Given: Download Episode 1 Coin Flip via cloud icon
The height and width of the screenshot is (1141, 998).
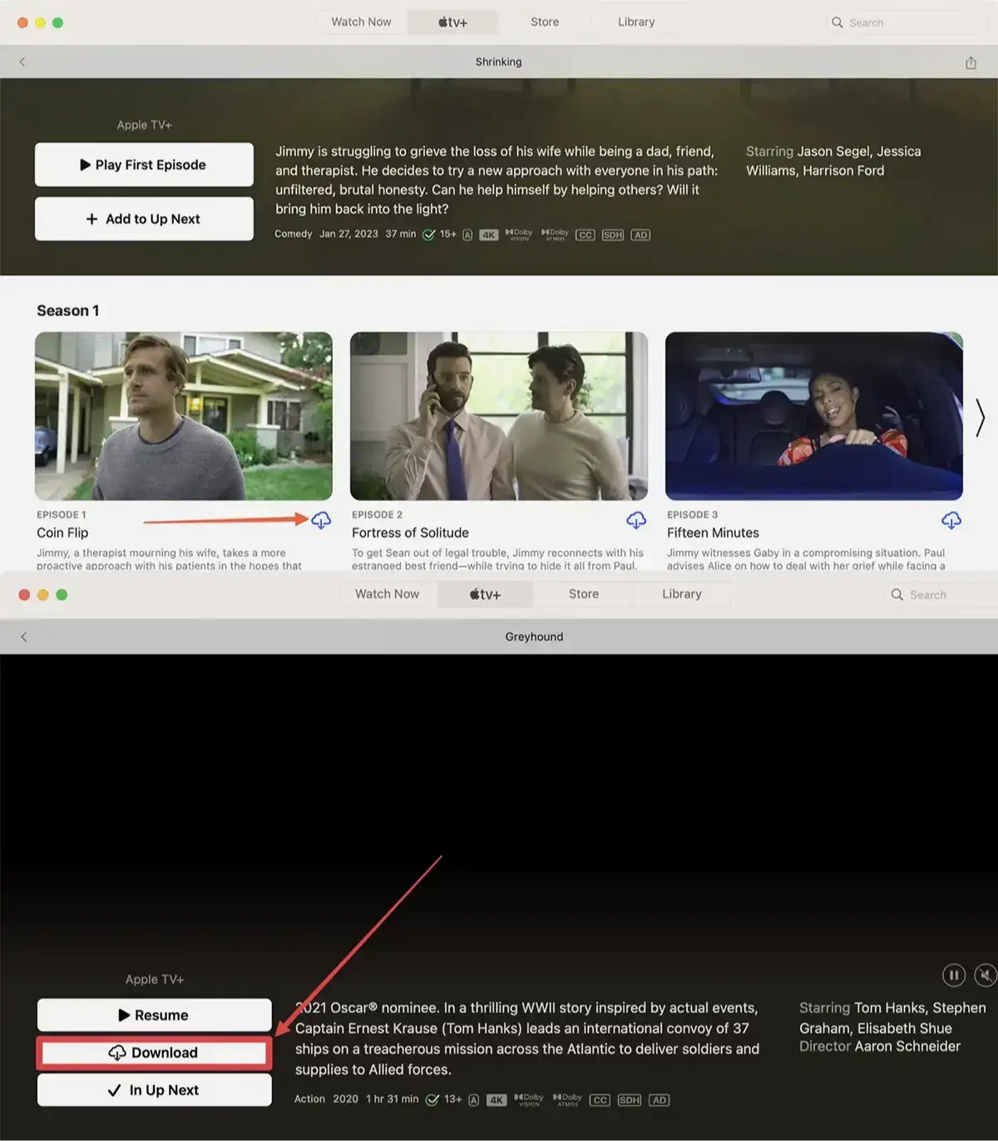Looking at the screenshot, I should pos(321,520).
